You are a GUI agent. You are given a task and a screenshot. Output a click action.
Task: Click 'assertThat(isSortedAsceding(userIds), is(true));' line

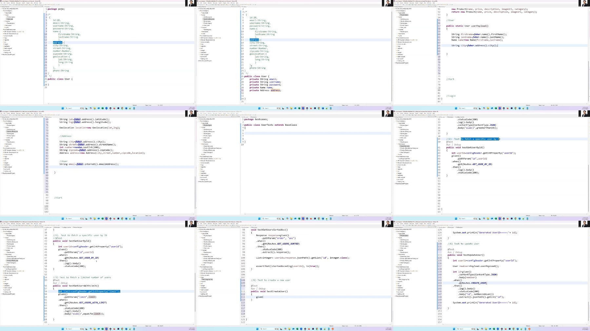coord(287,266)
